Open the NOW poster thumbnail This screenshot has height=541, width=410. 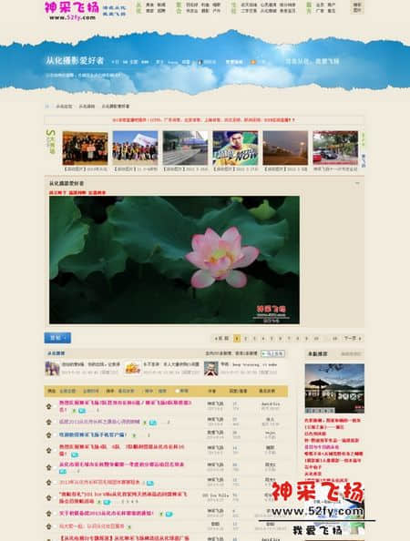click(x=235, y=148)
